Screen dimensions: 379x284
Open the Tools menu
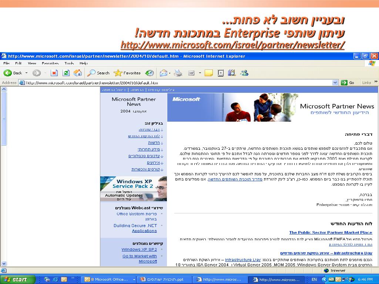69,63
